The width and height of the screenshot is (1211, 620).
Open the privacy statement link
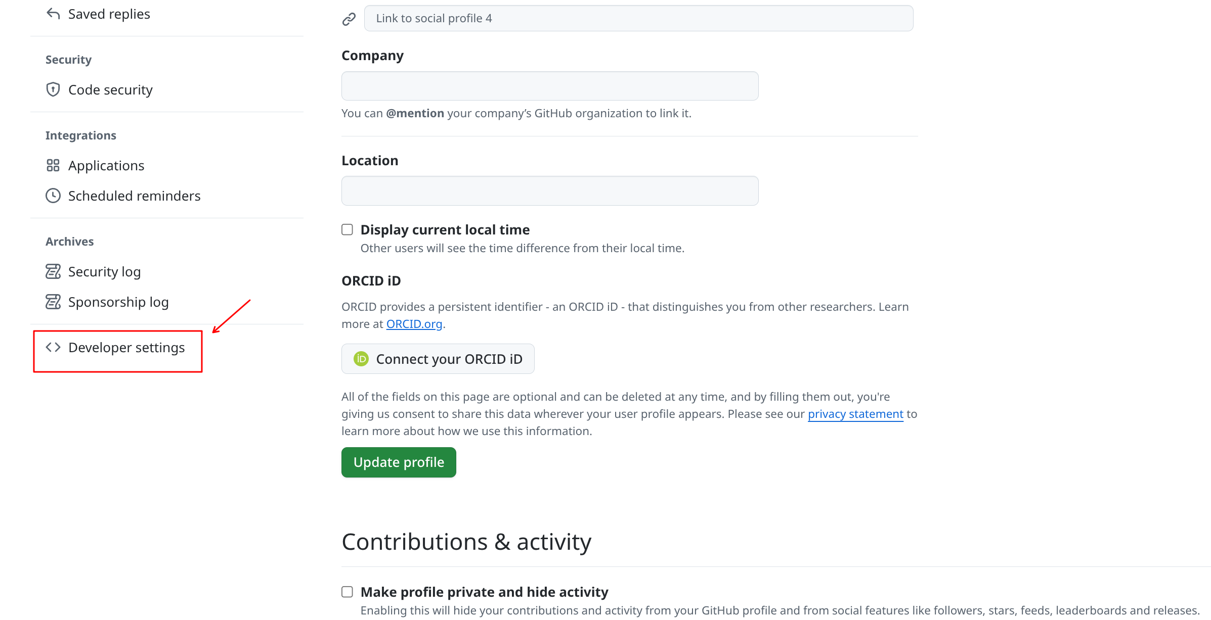click(x=855, y=414)
